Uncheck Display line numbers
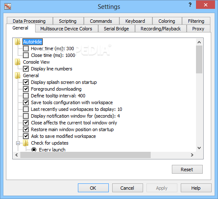 (26, 69)
